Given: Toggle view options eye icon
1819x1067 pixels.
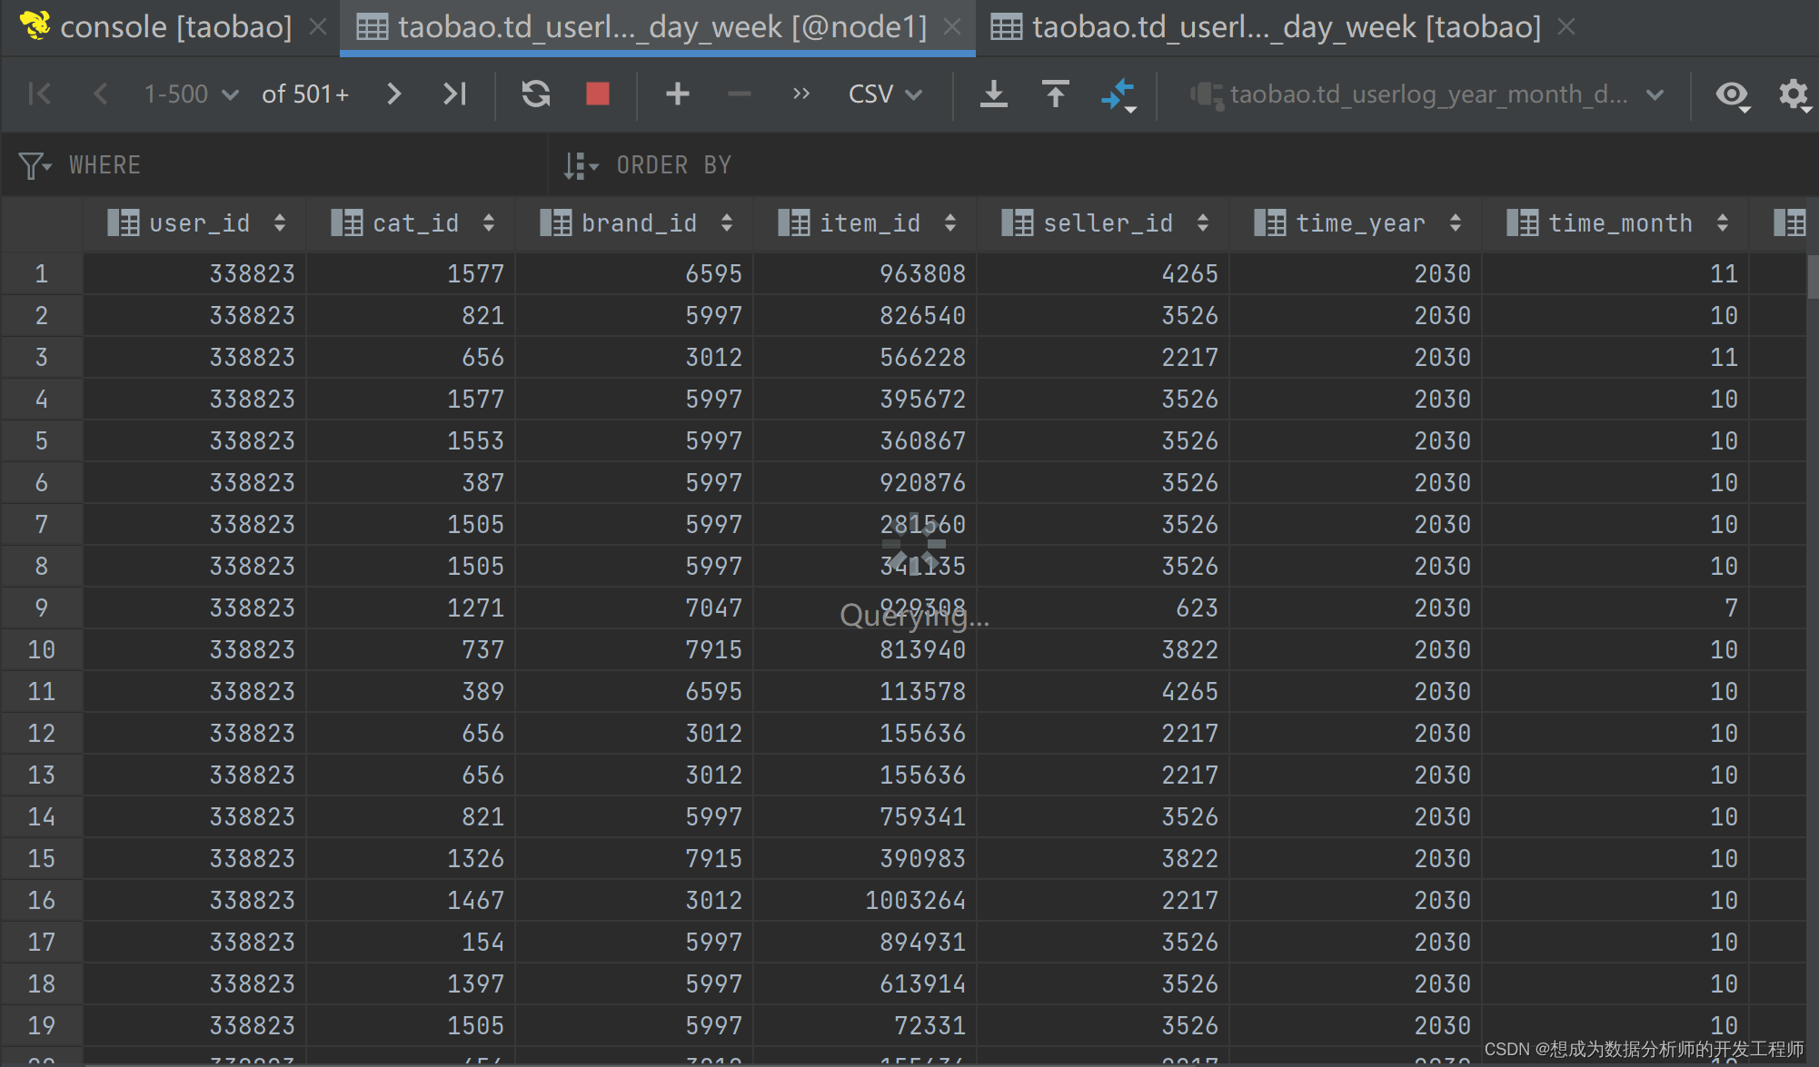Looking at the screenshot, I should [x=1733, y=94].
